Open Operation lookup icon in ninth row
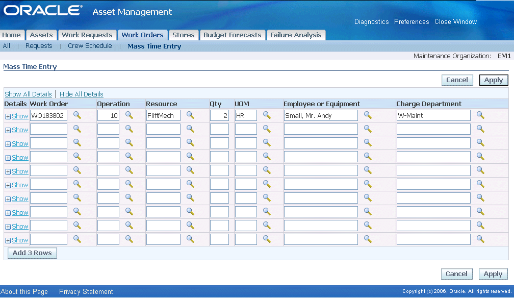Screen dimensions: 514x298 pyautogui.click(x=129, y=226)
